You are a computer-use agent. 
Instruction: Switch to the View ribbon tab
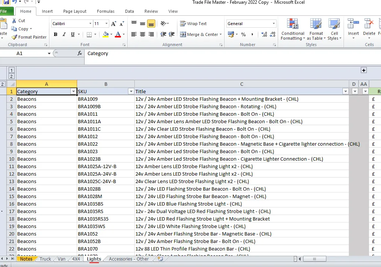173,12
